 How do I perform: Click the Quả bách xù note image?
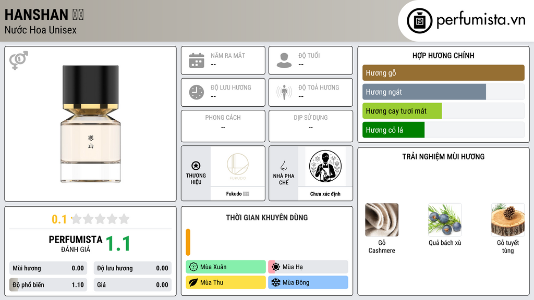[445, 220]
